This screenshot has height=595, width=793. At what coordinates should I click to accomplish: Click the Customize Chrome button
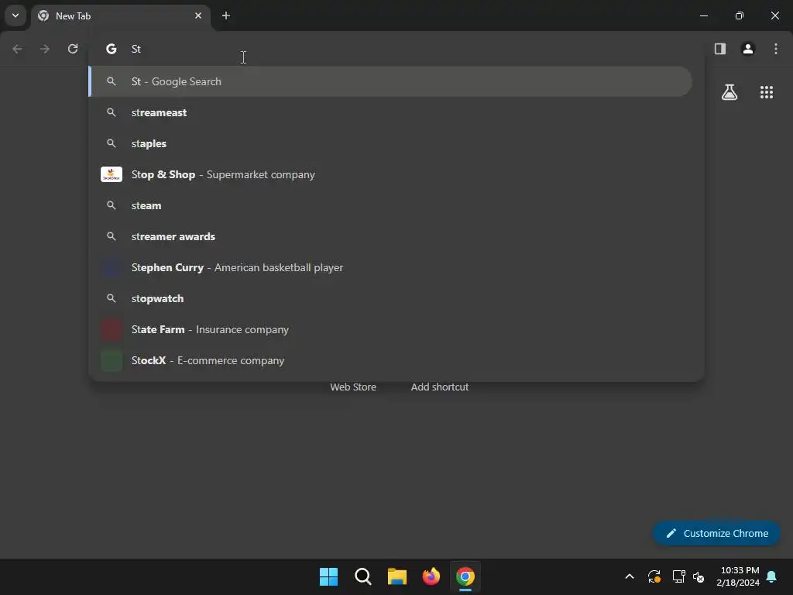coord(716,533)
